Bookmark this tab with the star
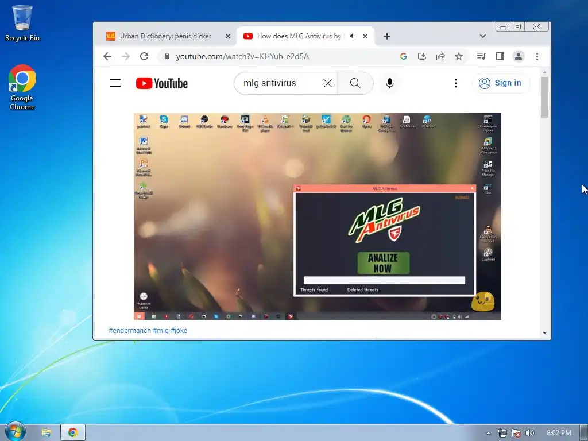Viewport: 588px width, 441px height. point(459,56)
